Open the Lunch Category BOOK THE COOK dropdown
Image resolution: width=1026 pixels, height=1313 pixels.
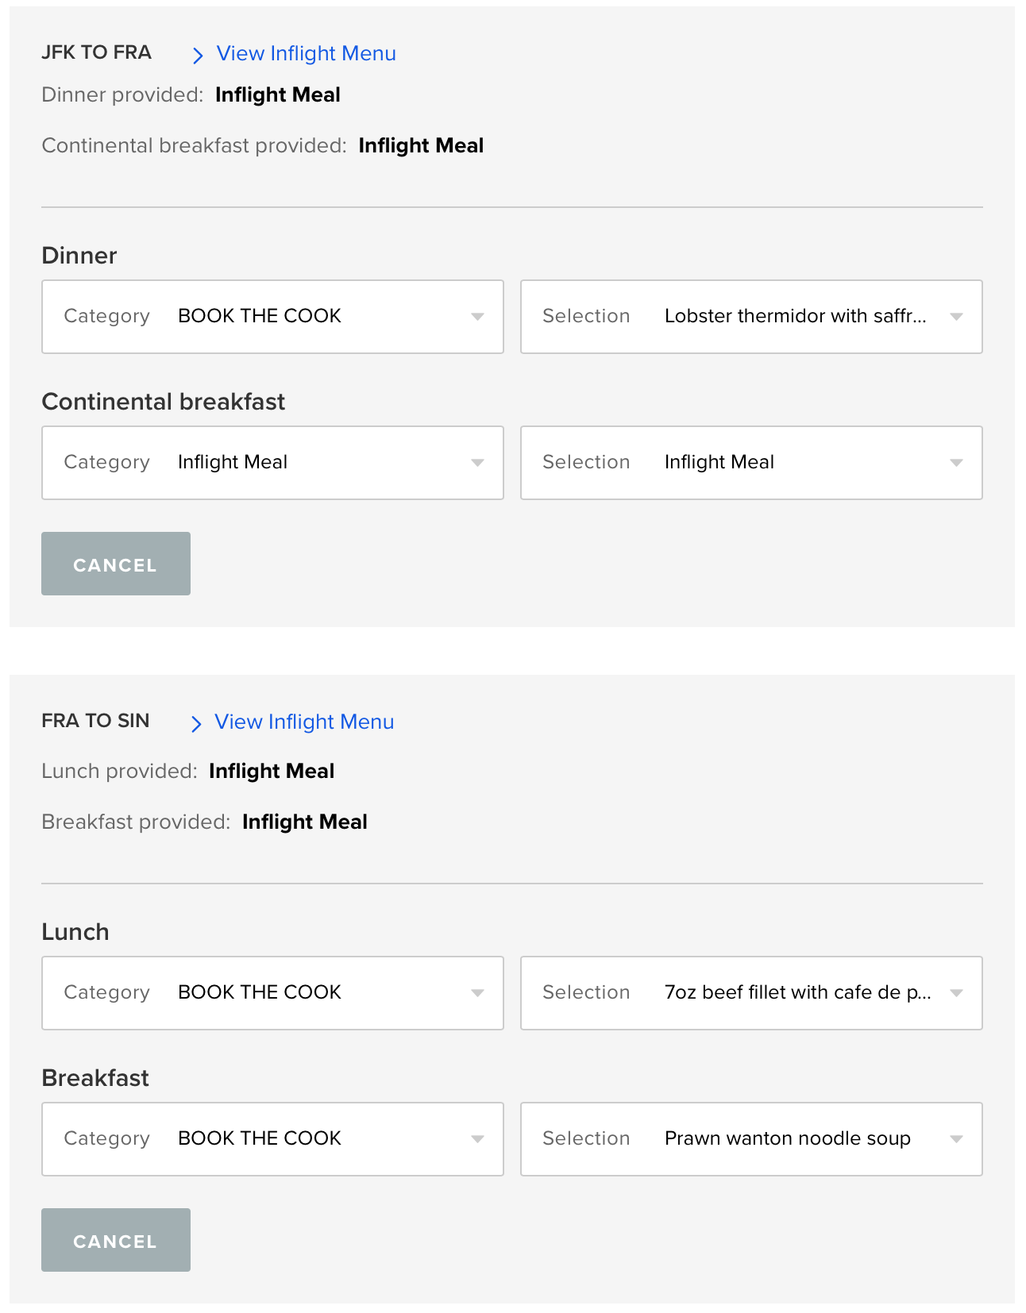(x=272, y=993)
